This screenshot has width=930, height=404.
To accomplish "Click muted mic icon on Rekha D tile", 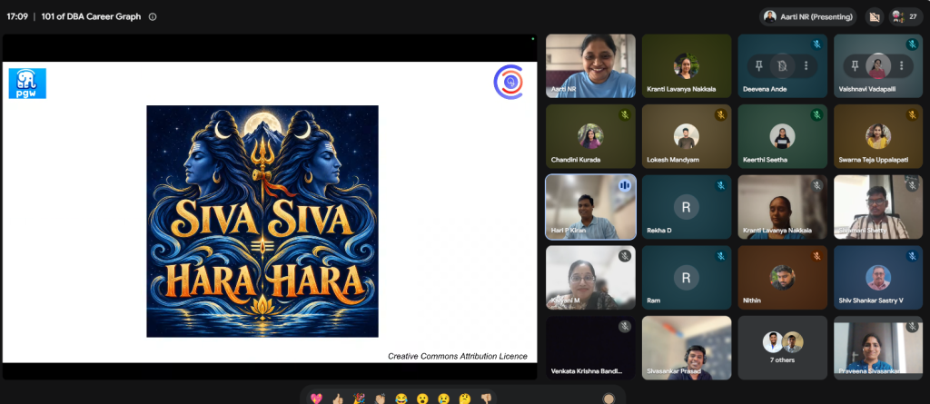I will (720, 186).
